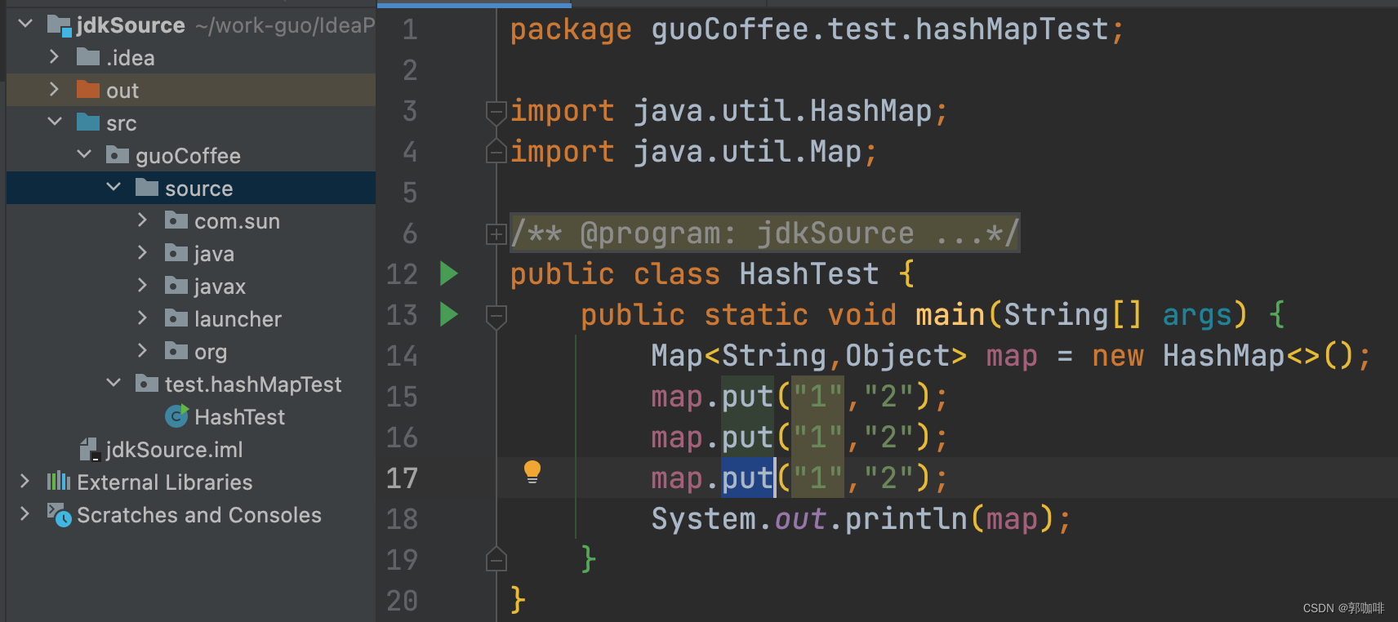Click the run arrow beside class HashTest
Viewport: 1398px width, 622px height.
448,273
